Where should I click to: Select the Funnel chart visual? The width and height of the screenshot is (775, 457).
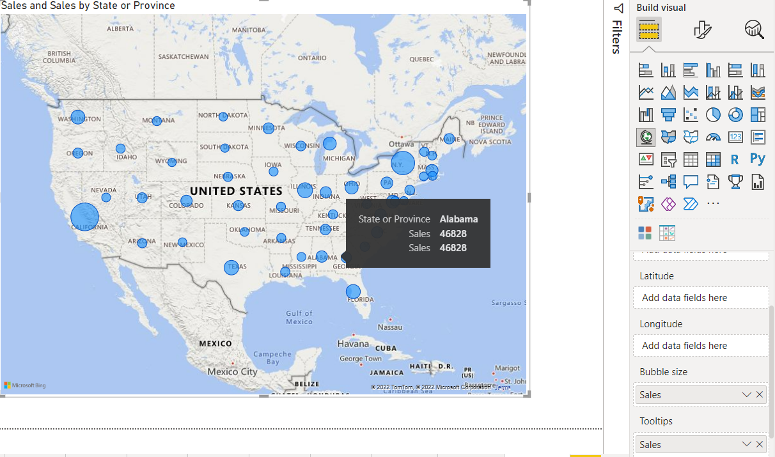(668, 115)
